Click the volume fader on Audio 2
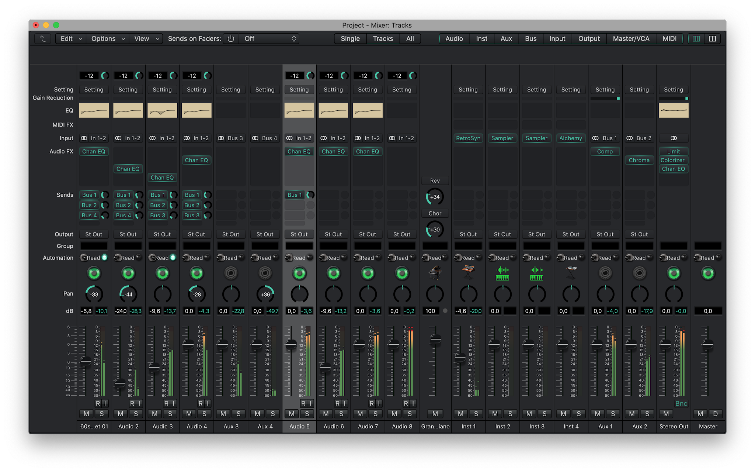 pyautogui.click(x=120, y=383)
